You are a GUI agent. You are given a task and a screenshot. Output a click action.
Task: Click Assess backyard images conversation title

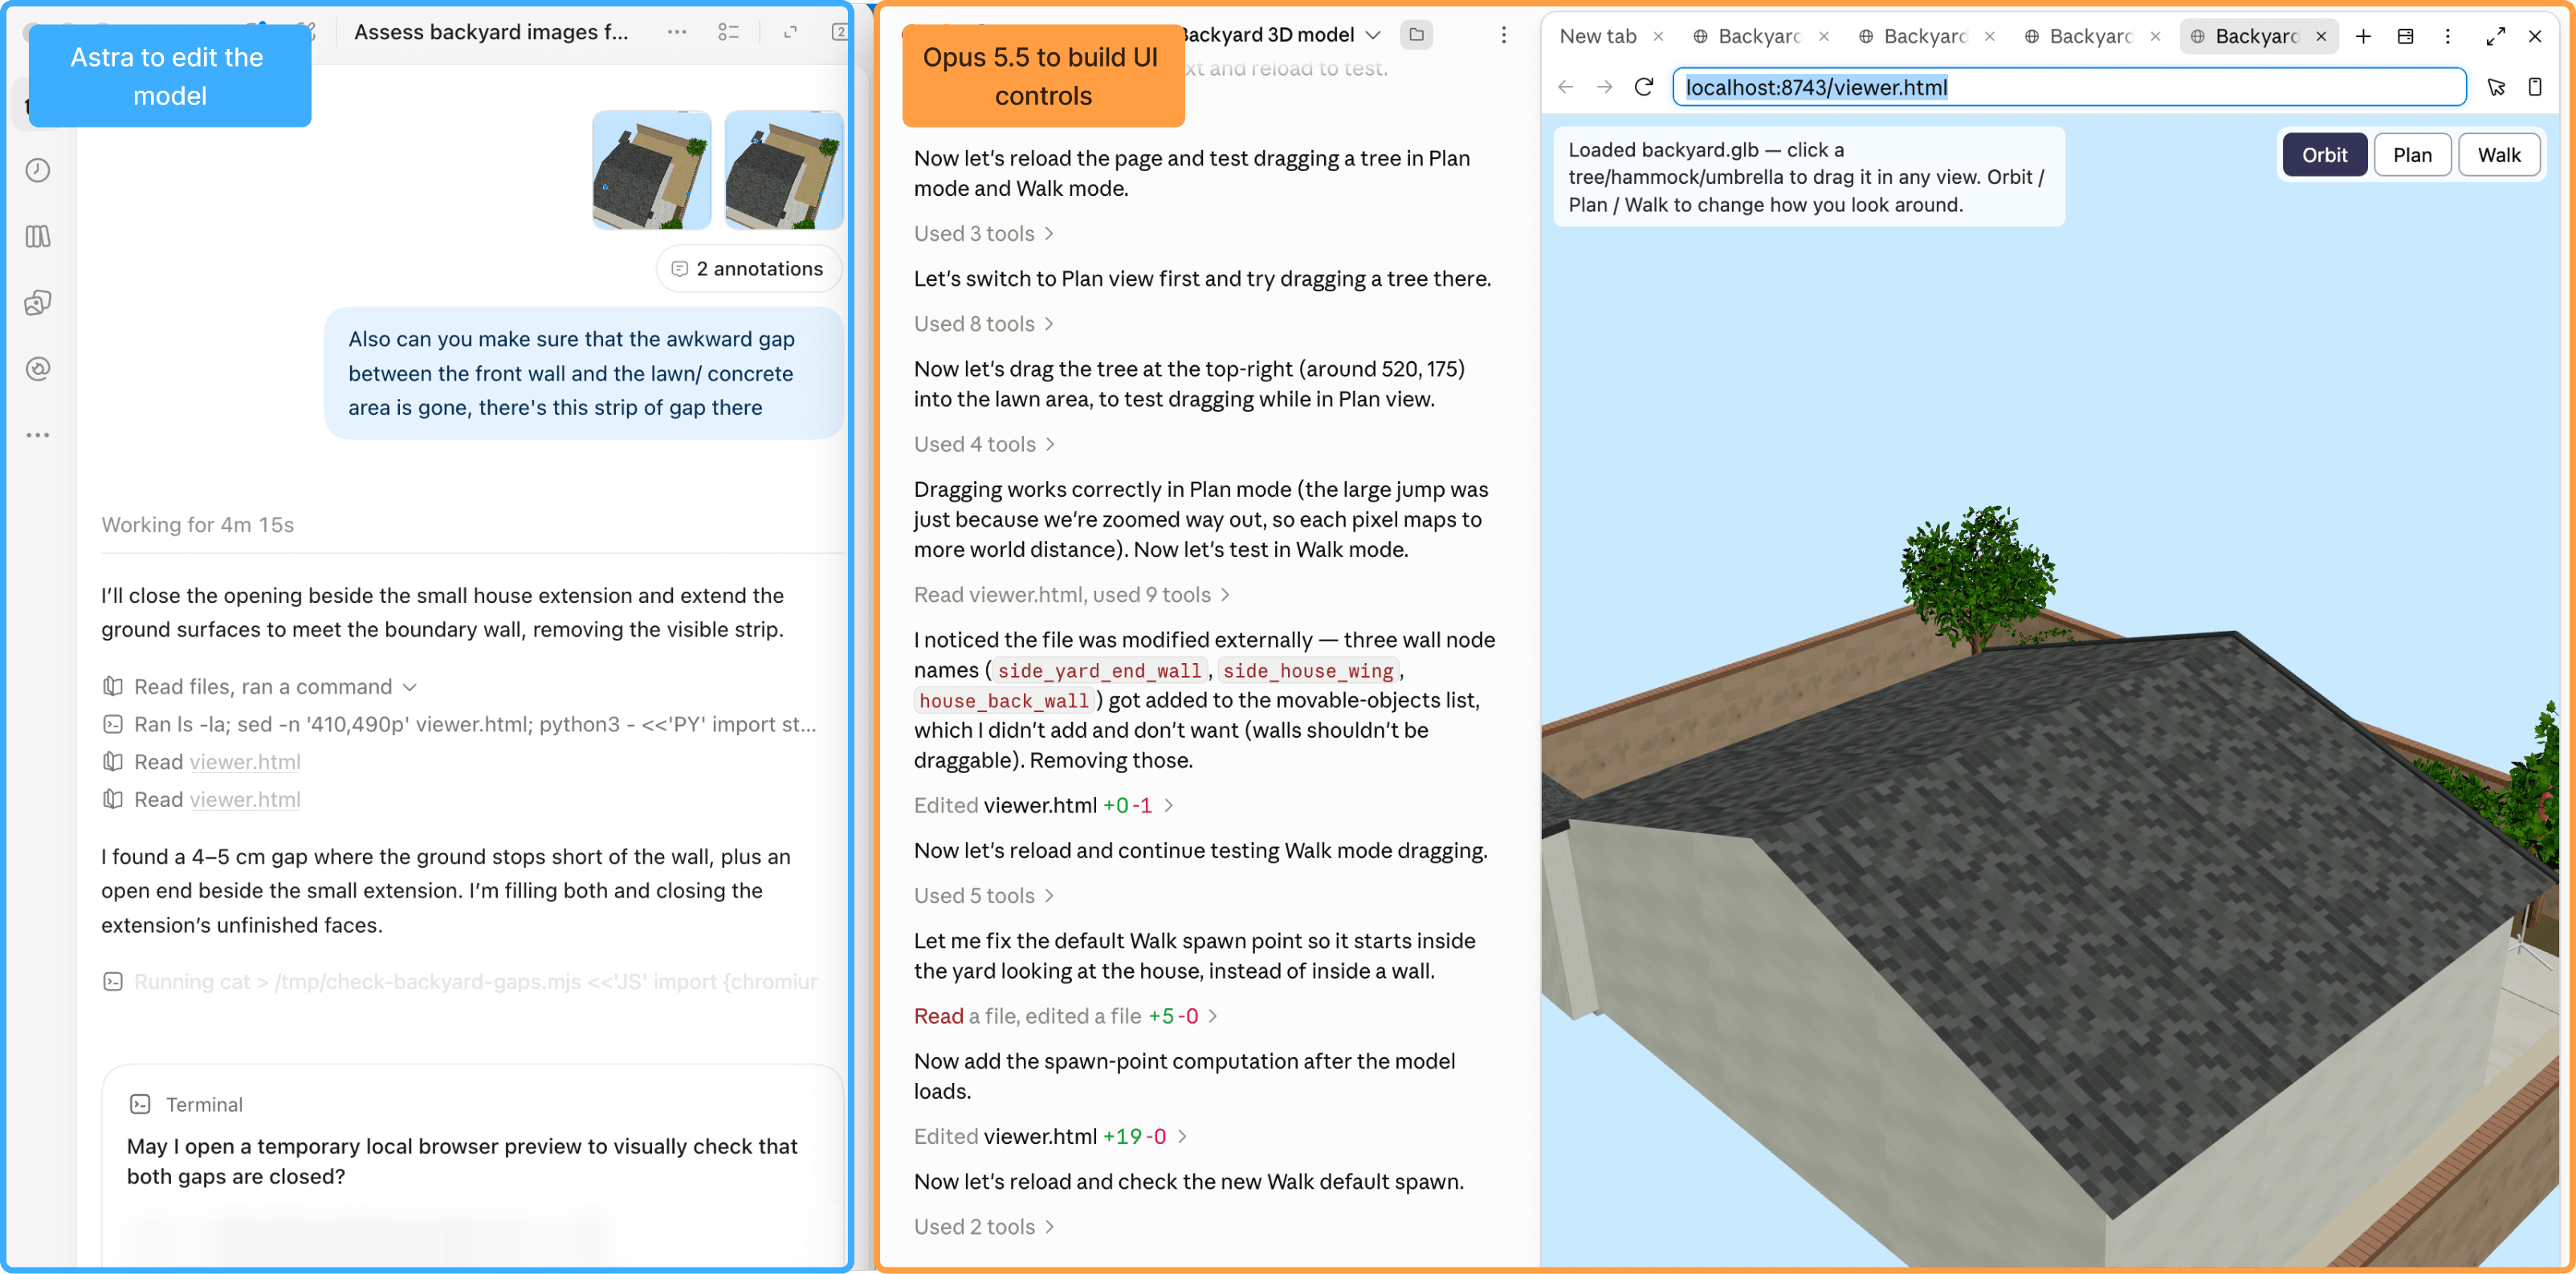click(491, 32)
